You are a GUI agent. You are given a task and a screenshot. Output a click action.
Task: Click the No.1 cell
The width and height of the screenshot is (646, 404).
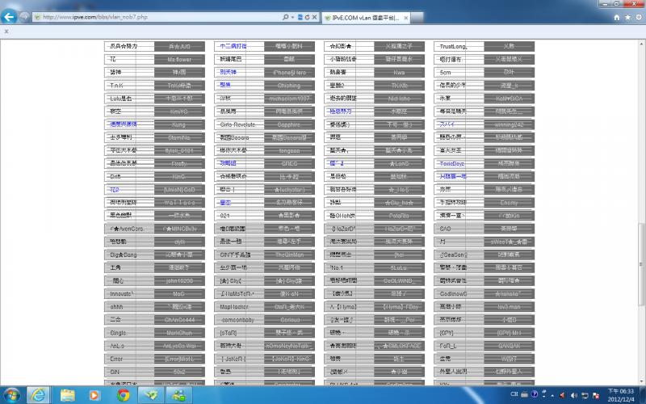coord(349,267)
